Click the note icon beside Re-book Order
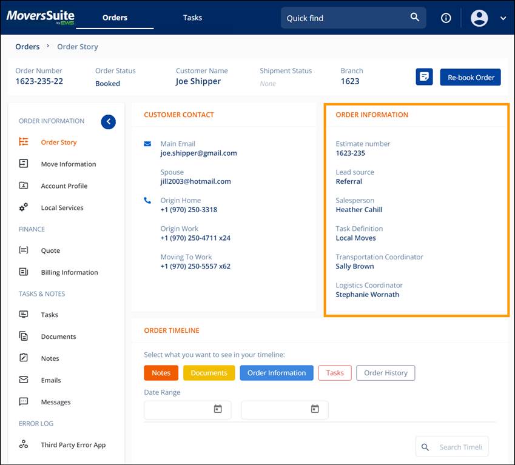 pos(424,77)
